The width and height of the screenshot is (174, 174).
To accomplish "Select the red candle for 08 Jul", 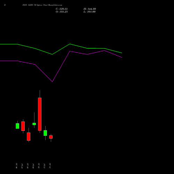I will pos(29,136).
